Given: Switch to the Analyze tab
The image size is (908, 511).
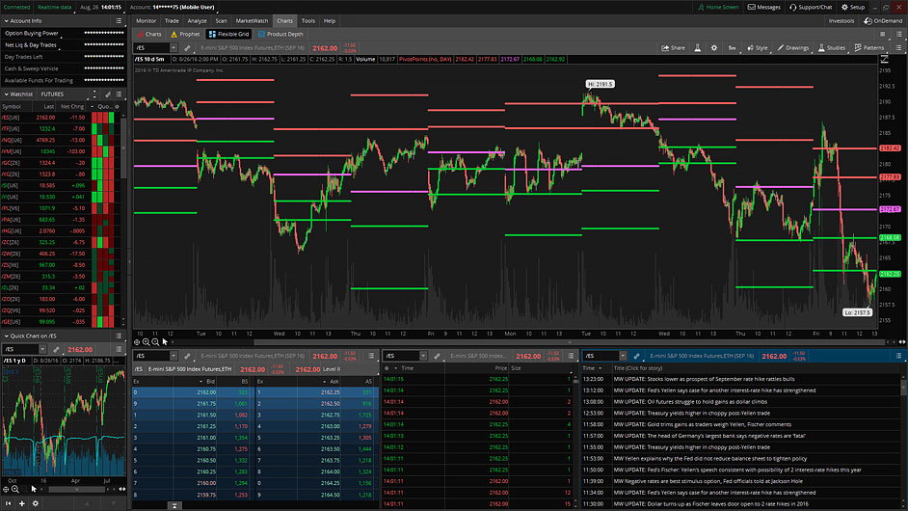Looking at the screenshot, I should point(197,21).
